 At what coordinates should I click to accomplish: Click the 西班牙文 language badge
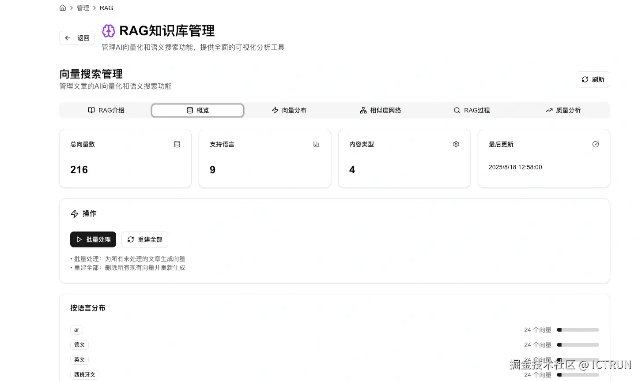click(85, 375)
